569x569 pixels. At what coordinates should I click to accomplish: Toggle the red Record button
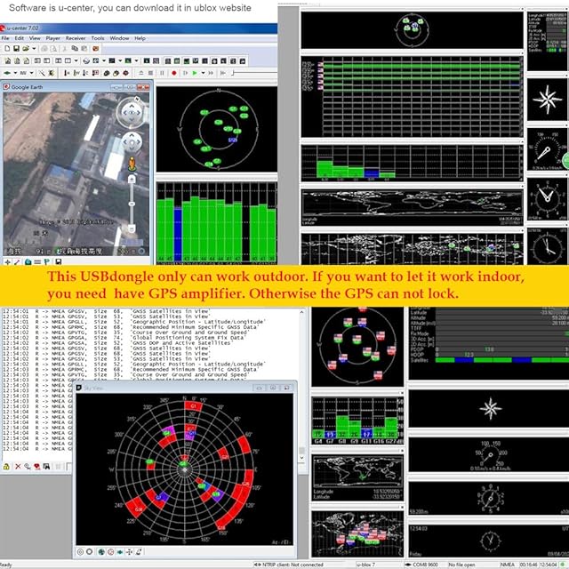click(x=174, y=73)
